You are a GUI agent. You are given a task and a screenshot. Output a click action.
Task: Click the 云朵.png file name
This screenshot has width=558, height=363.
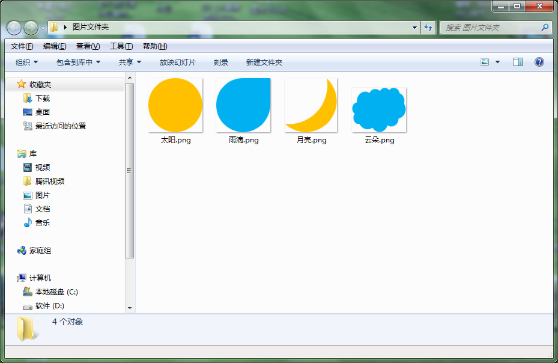[380, 140]
